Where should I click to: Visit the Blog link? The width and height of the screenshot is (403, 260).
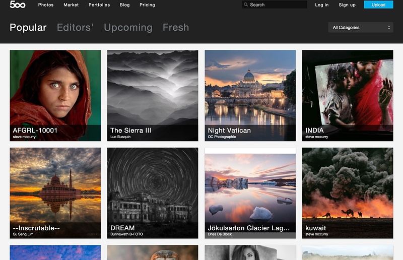pyautogui.click(x=124, y=5)
